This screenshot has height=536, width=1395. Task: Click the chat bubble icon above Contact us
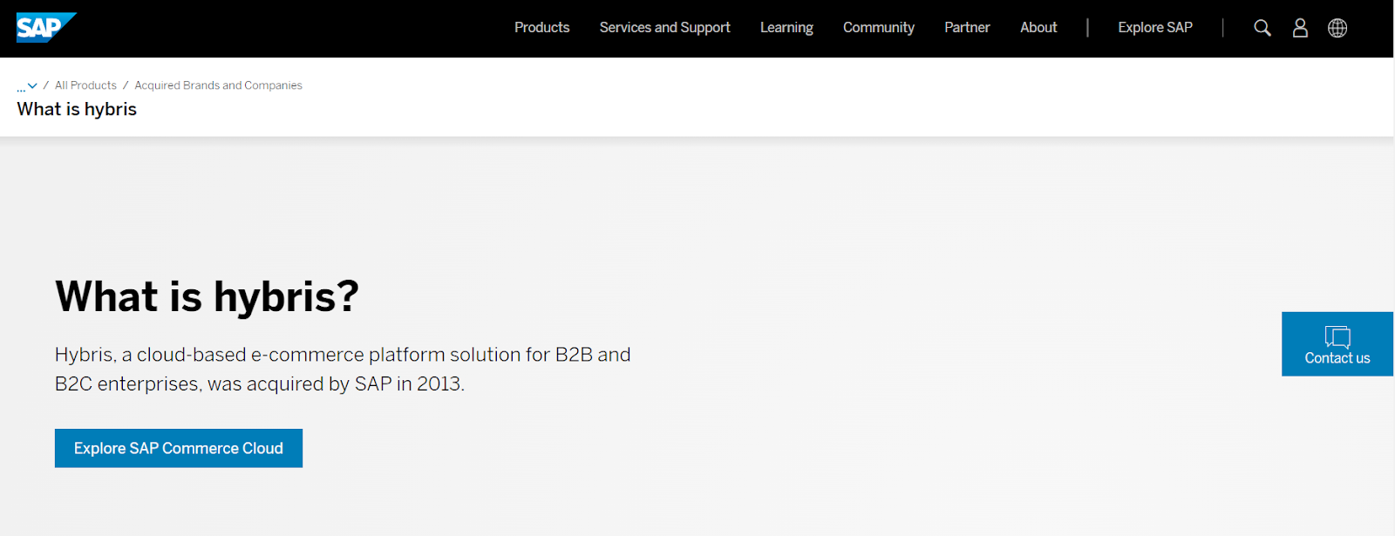click(x=1337, y=336)
